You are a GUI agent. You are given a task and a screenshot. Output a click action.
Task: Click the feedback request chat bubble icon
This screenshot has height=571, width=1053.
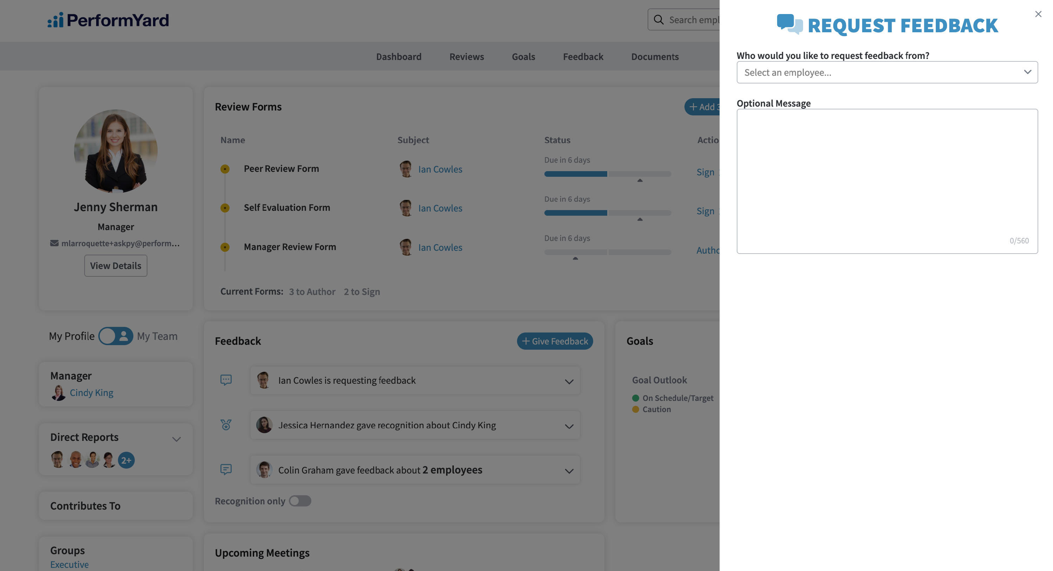[226, 380]
